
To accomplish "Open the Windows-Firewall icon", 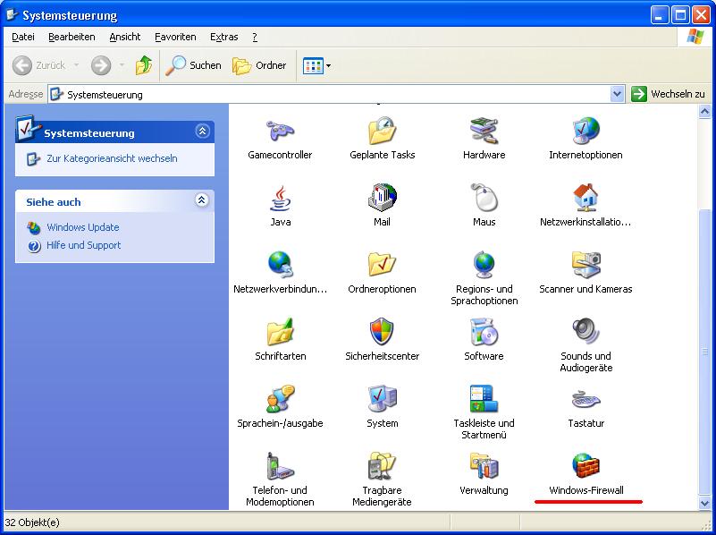I will tap(585, 466).
